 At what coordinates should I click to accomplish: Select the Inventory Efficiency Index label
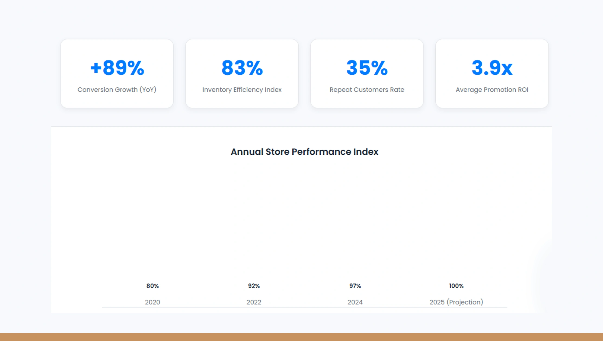(242, 90)
